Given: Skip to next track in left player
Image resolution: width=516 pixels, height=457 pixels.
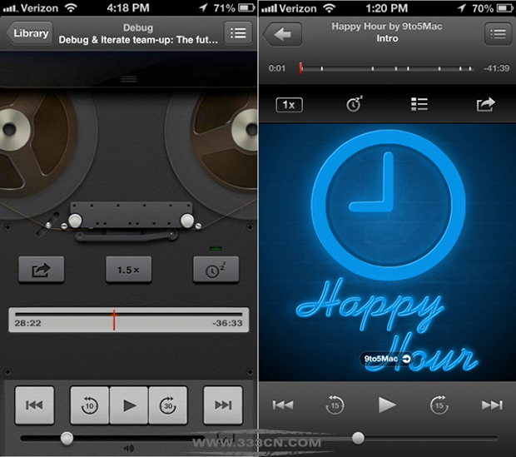Looking at the screenshot, I should (223, 405).
